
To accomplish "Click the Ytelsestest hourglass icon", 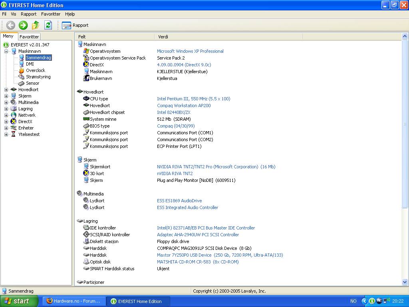I will (x=14, y=134).
